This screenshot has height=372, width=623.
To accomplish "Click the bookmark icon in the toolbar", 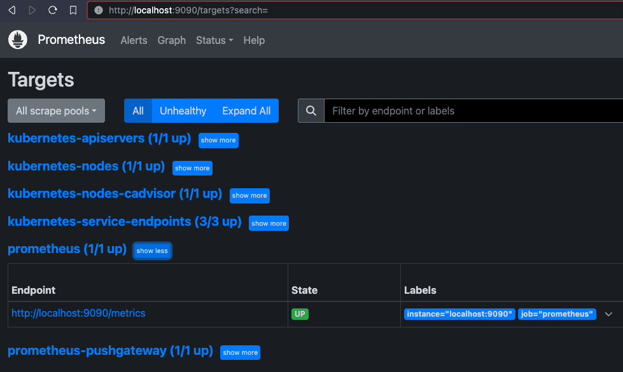I will pos(73,10).
